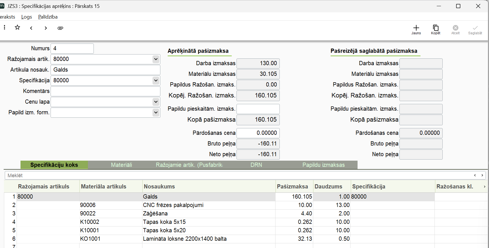Create new record with Jauns icon
Viewport: 489px width, 248px height.
pos(416,29)
